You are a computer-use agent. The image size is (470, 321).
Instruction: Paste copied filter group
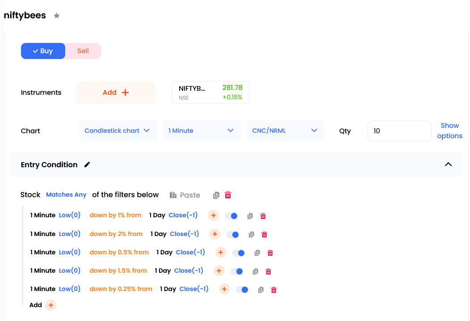(x=185, y=195)
